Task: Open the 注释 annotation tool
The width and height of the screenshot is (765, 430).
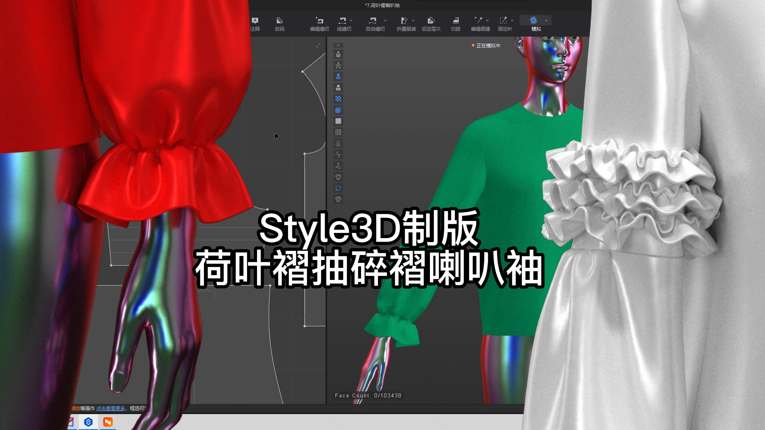Action: [x=255, y=24]
